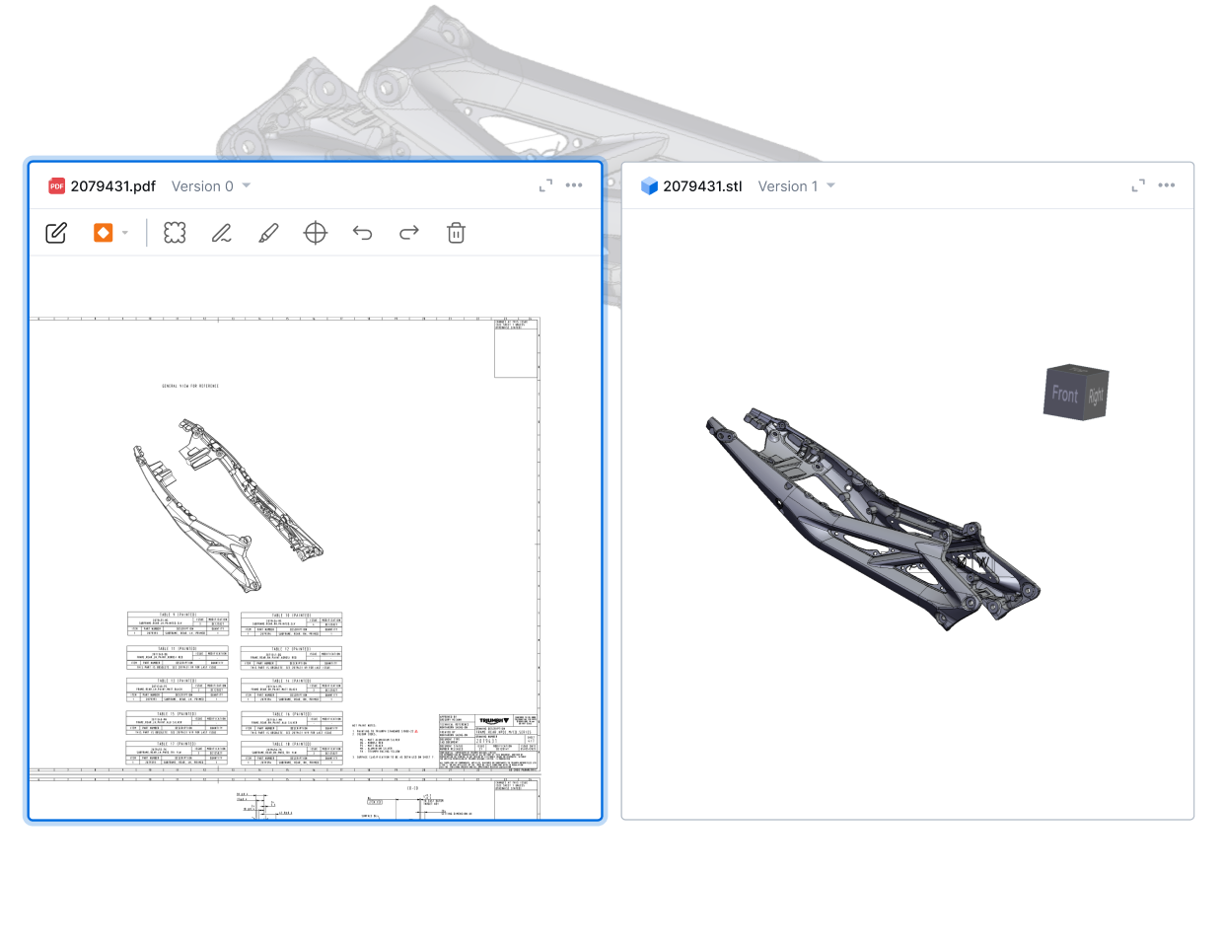Viewport: 1223px width, 945px height.
Task: Open the dropdown arrow beside orange shape tool
Action: coord(125,233)
